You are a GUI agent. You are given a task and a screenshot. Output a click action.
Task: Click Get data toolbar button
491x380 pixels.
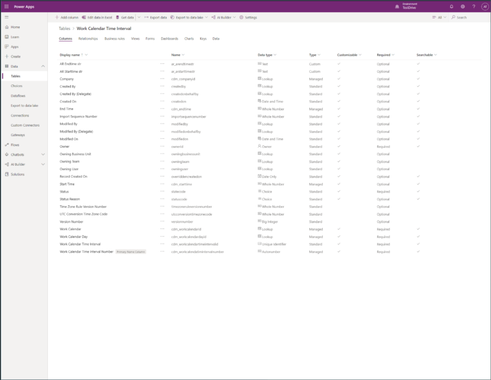click(x=125, y=17)
